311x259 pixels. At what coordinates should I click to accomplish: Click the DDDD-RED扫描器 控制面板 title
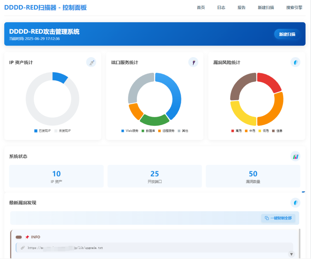pos(45,7)
